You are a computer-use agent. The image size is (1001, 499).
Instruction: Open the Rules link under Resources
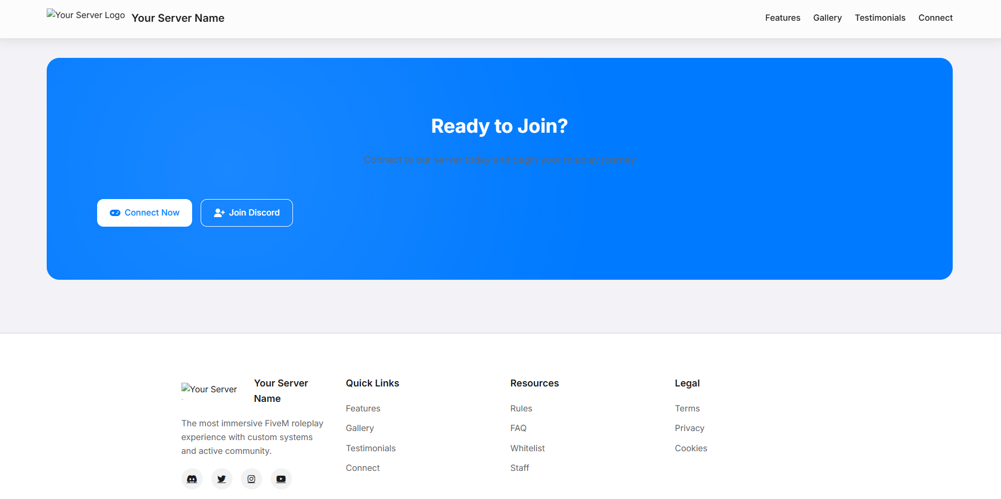pyautogui.click(x=521, y=408)
